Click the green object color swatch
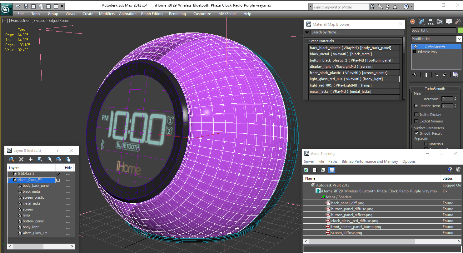Viewport: 463px width, 253px height. 460,30
